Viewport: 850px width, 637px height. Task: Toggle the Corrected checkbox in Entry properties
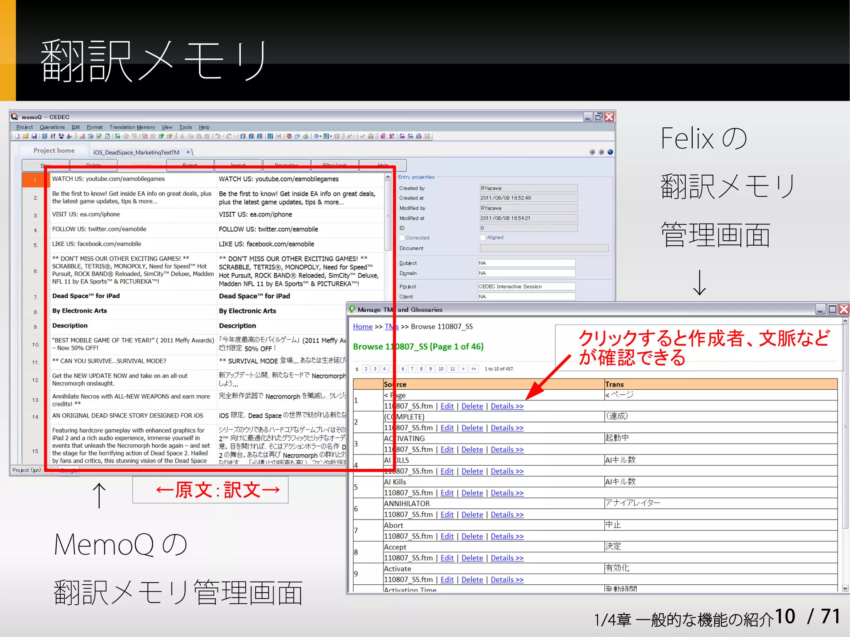[x=402, y=238]
